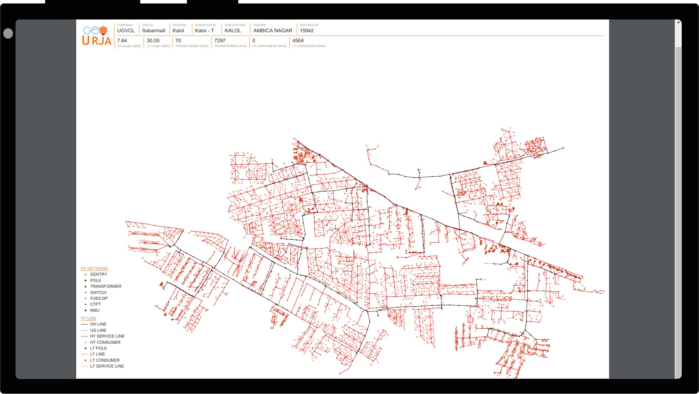Click the Geo Urja logo

96,36
